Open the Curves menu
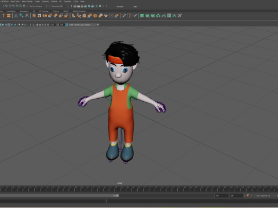The height and width of the screenshot is (208, 278). pos(37,1)
